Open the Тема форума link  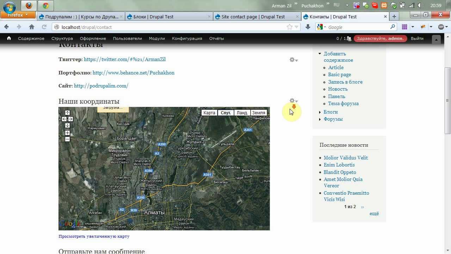tap(343, 103)
